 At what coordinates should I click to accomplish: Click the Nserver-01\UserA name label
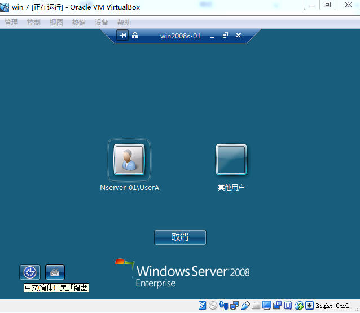tap(129, 188)
